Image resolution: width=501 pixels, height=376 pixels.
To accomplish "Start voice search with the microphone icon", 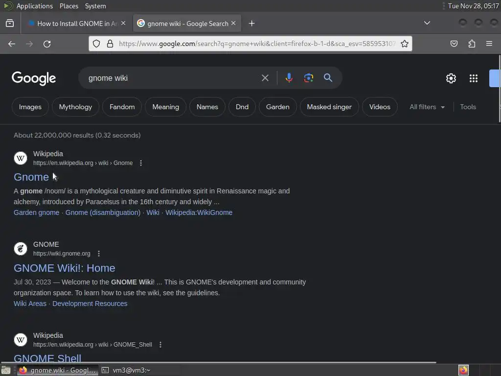I will 289,78.
